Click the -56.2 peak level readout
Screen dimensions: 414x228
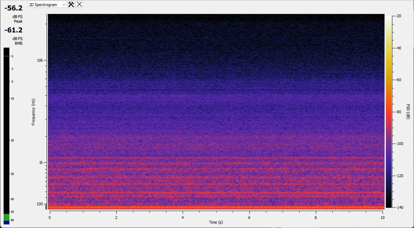(x=13, y=8)
